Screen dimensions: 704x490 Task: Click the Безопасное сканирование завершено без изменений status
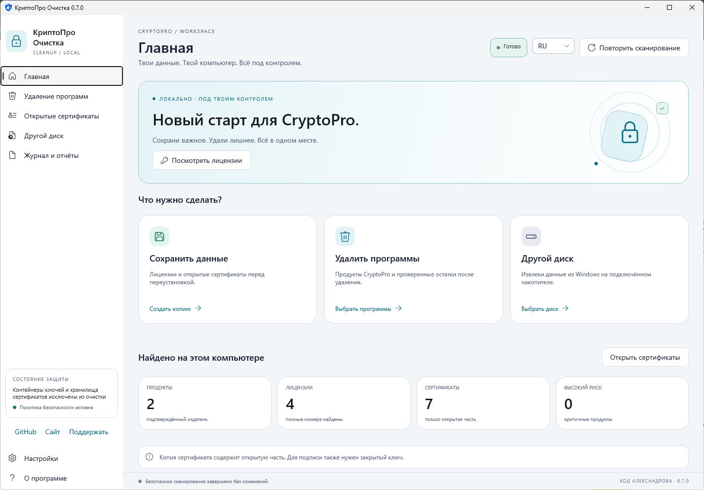coord(207,481)
